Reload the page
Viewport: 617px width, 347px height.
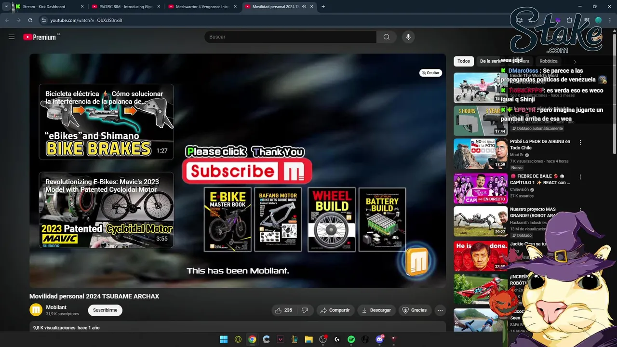click(30, 20)
